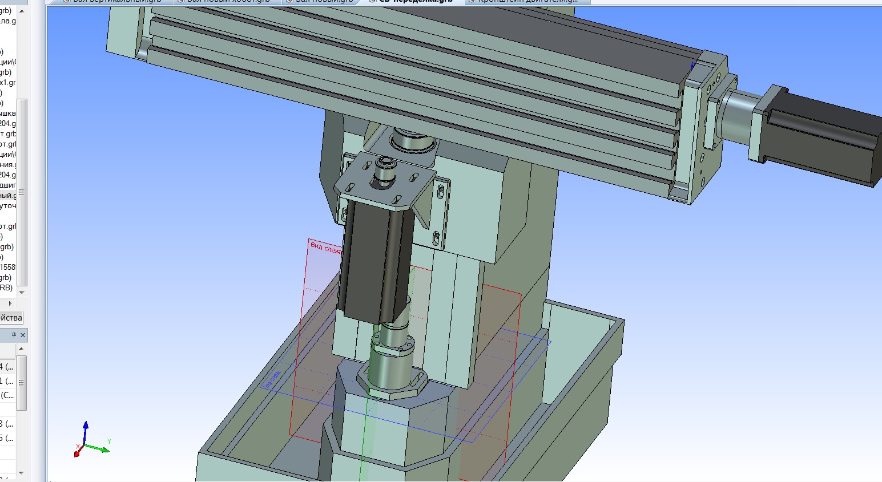The height and width of the screenshot is (482, 882).
Task: Select the lower panel row "4 (..."
Action: 7,367
